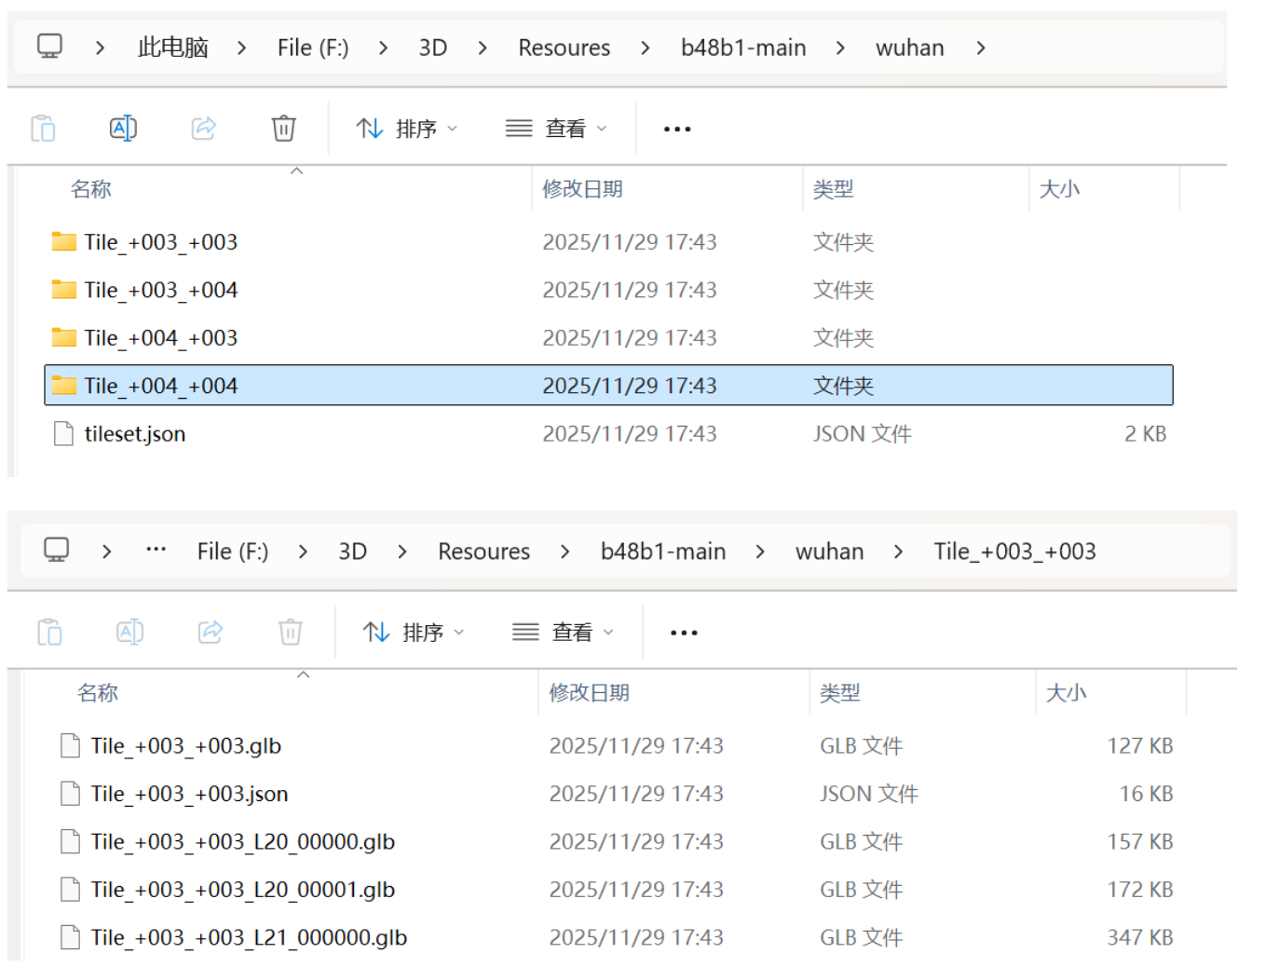Screen dimensions: 1265x967
Task: Sort by 类型 column in top window
Action: 834,189
